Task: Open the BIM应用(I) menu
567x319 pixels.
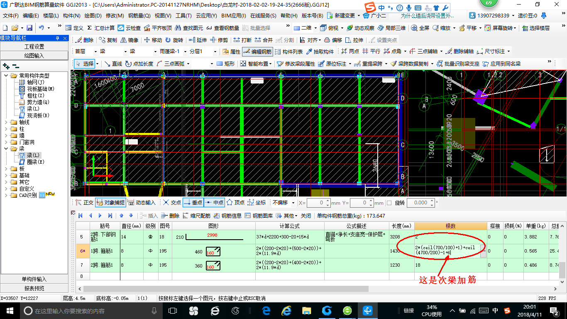Action: point(233,16)
